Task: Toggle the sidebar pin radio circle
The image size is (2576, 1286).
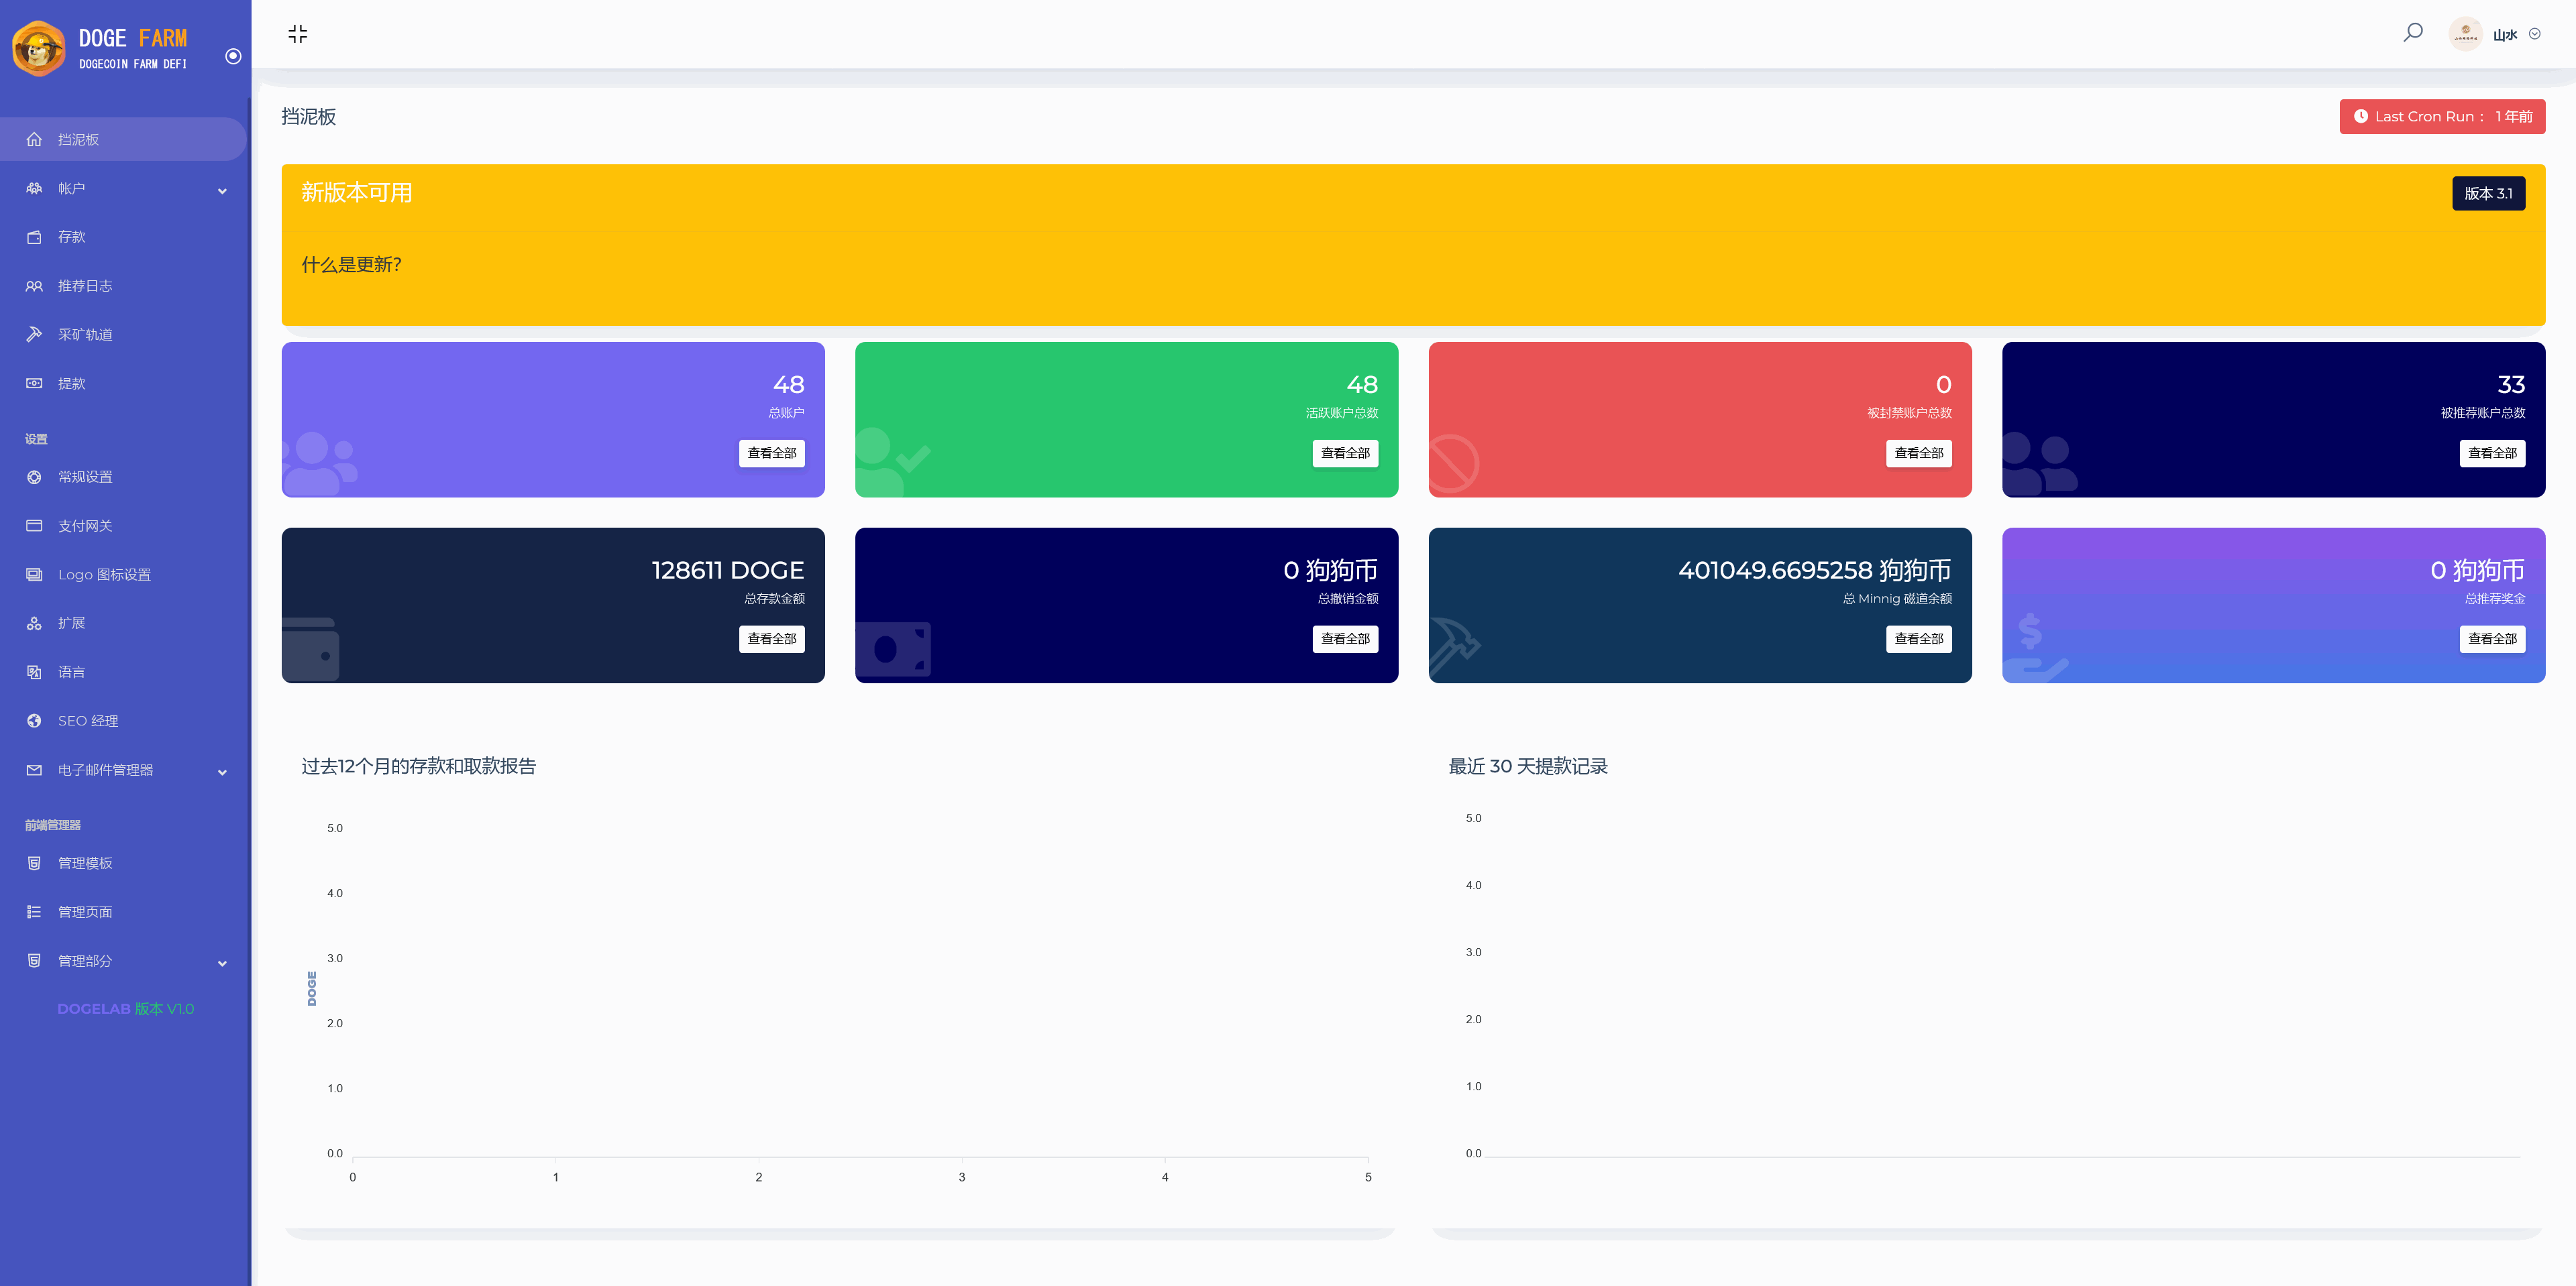Action: (x=233, y=56)
